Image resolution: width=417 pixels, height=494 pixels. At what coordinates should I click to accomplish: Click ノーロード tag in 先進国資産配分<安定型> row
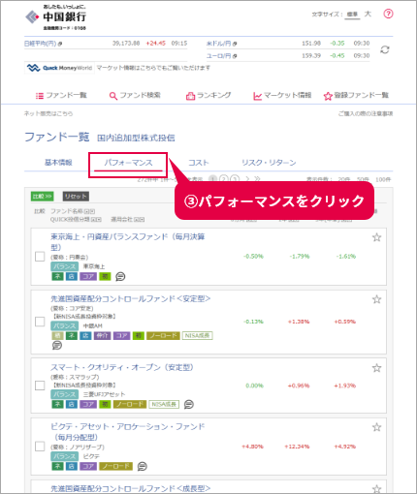(x=163, y=336)
